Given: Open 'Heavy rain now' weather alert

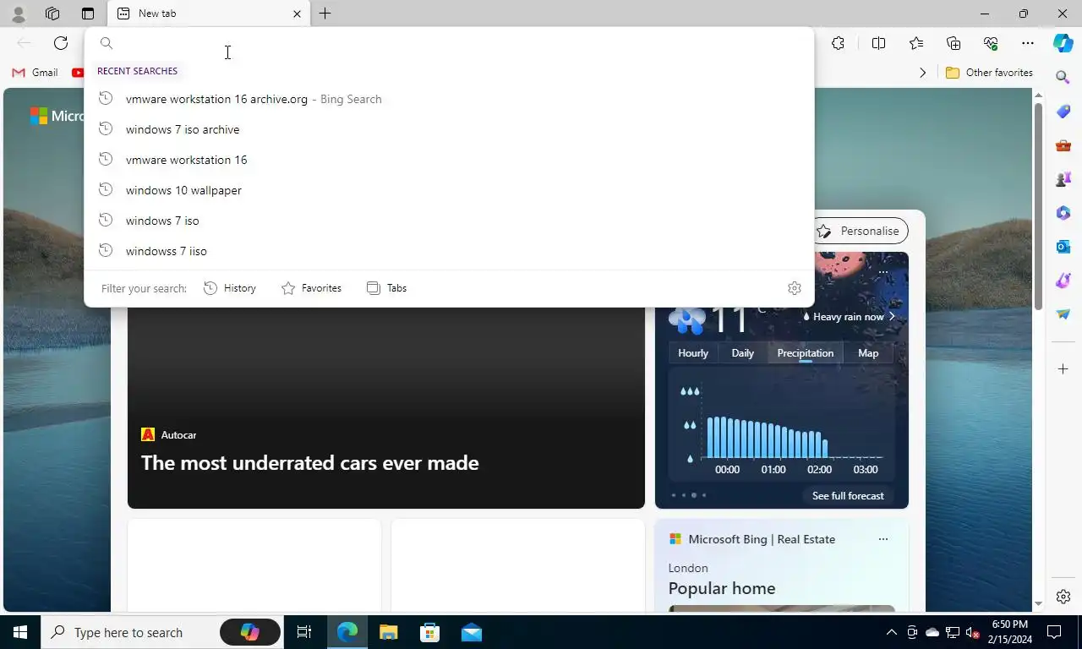Looking at the screenshot, I should (x=849, y=317).
